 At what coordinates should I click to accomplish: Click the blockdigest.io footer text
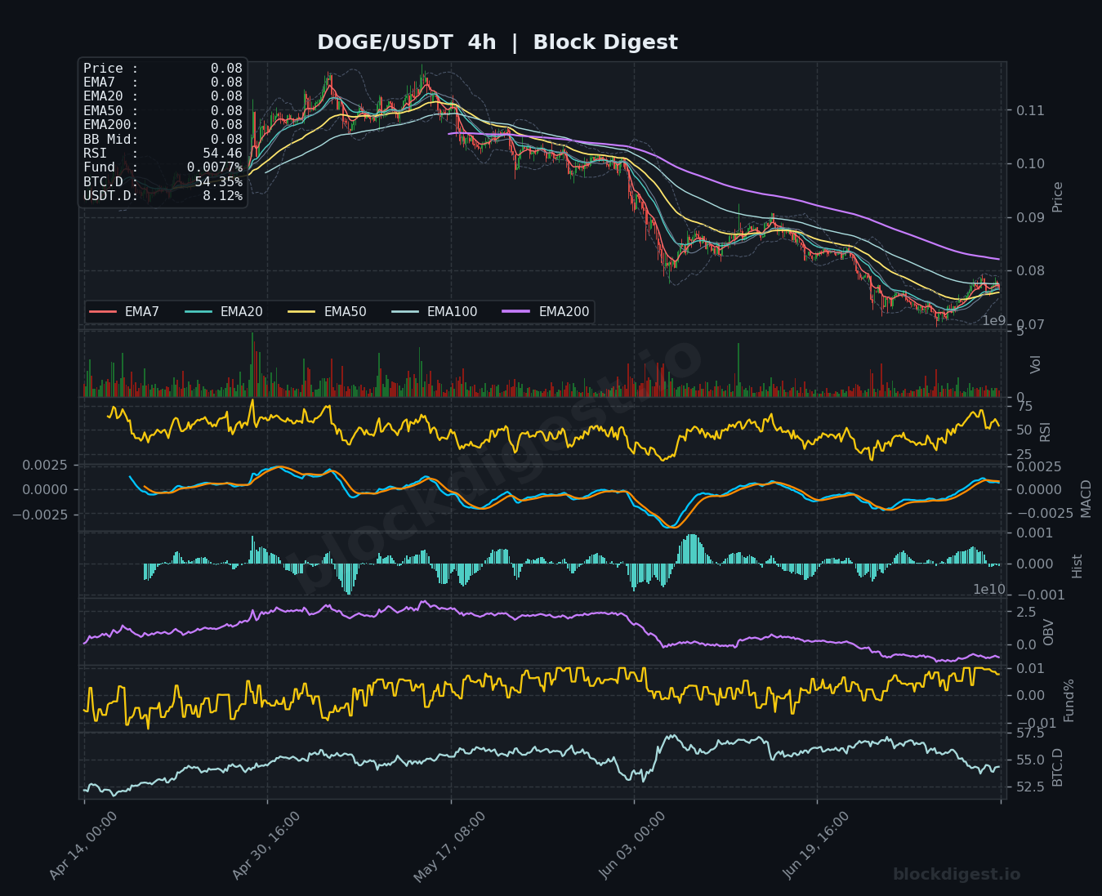957,874
